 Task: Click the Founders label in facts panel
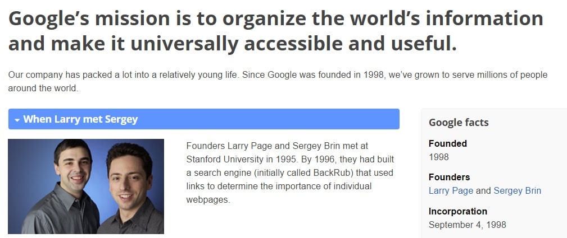point(449,177)
